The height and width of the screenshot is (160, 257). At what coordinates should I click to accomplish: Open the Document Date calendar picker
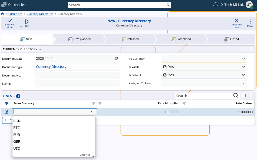click(x=117, y=59)
